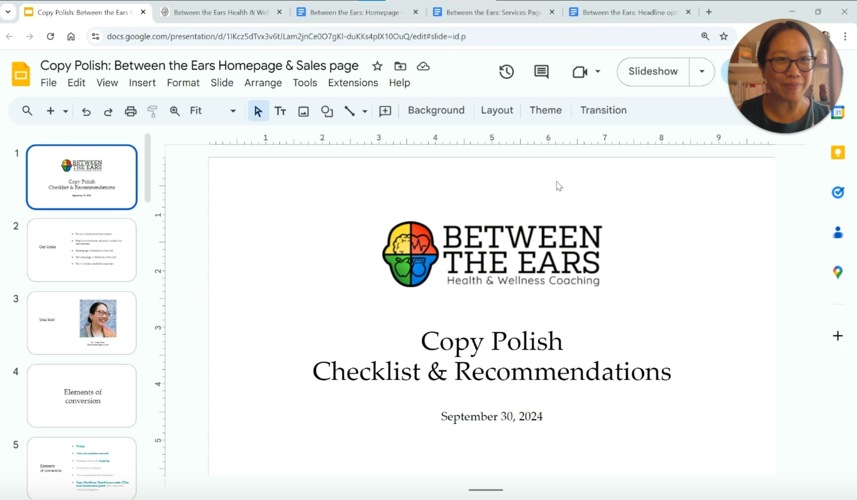Image resolution: width=857 pixels, height=500 pixels.
Task: Open the Fit zoom level dropdown
Action: click(x=213, y=111)
